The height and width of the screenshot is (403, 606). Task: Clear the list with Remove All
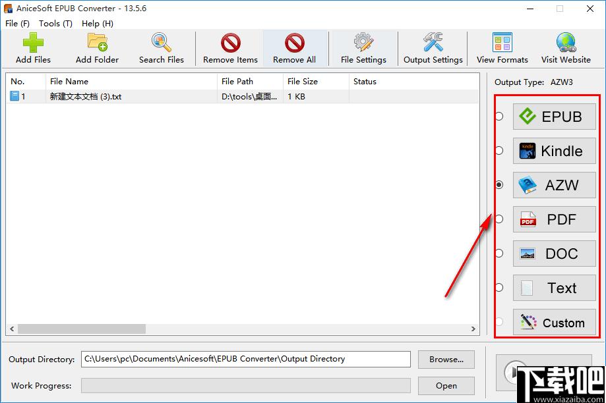295,49
